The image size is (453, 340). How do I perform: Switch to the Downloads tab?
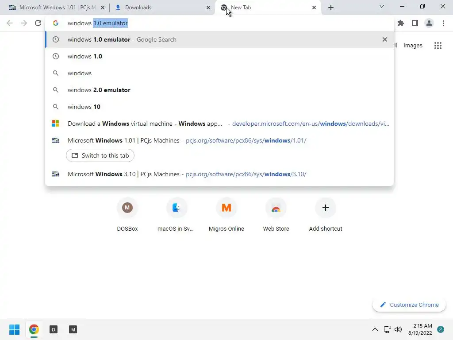tap(162, 8)
